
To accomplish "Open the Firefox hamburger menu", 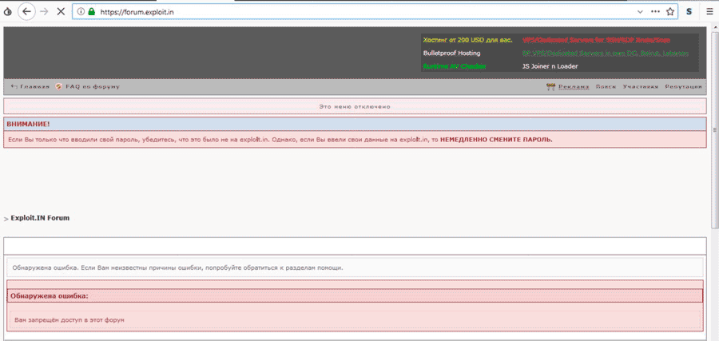I will (x=709, y=12).
